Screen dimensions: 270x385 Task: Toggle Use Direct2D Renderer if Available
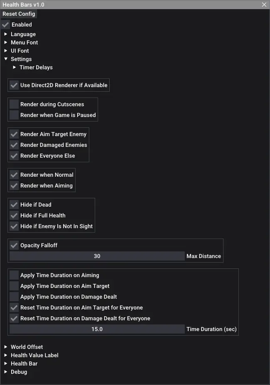tap(14, 85)
